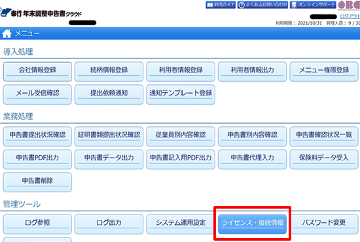Click the 奉行 年末調整申告書クラウド product logo
Image resolution: width=360 pixels, height=242 pixels.
[41, 12]
